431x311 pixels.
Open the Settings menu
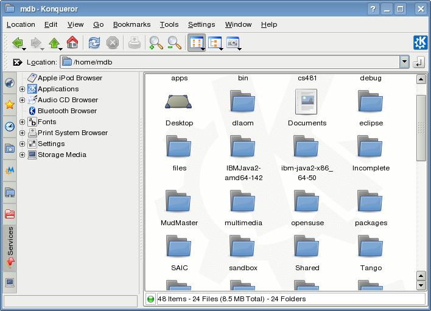[201, 24]
